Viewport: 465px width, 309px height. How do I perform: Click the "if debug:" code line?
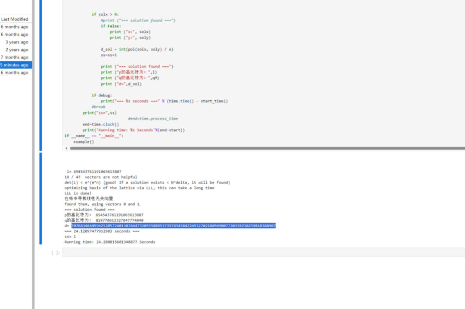click(x=102, y=95)
